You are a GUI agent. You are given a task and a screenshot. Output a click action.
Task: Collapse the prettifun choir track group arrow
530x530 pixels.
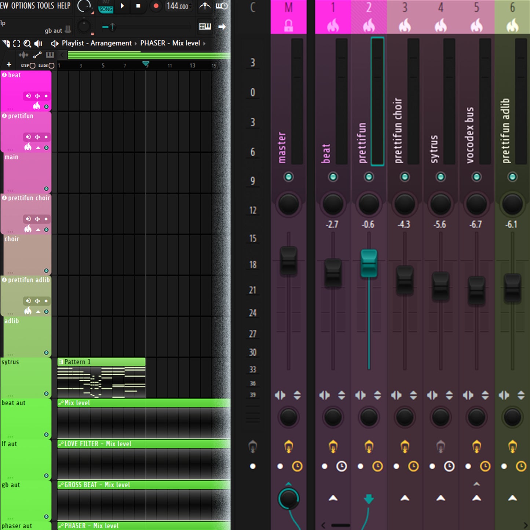(x=38, y=230)
